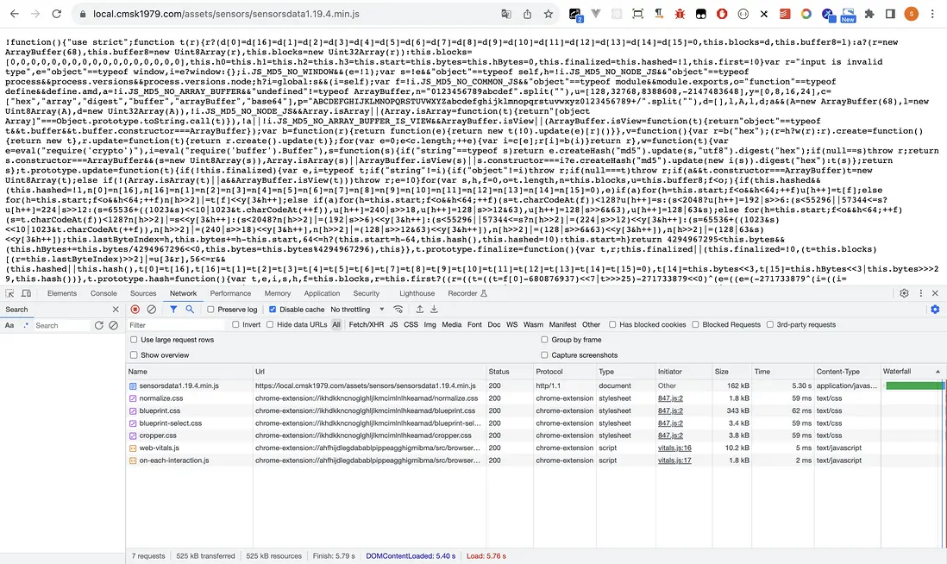Click the network Filter text field

pos(176,325)
